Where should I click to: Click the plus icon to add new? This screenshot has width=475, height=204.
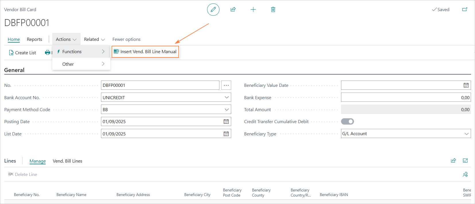click(x=253, y=9)
